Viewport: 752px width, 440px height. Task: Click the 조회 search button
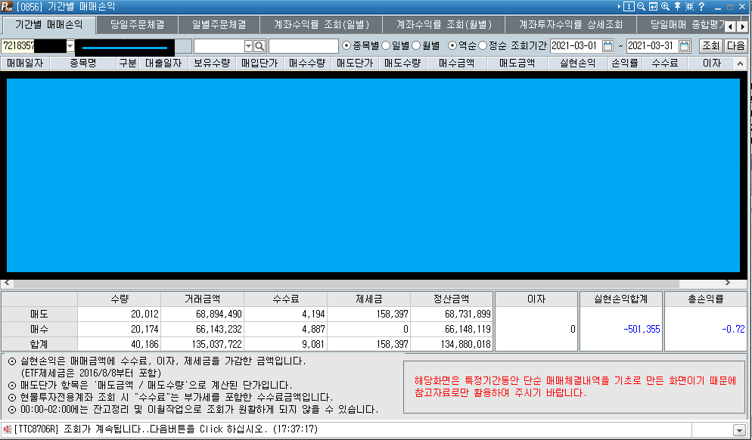point(710,46)
